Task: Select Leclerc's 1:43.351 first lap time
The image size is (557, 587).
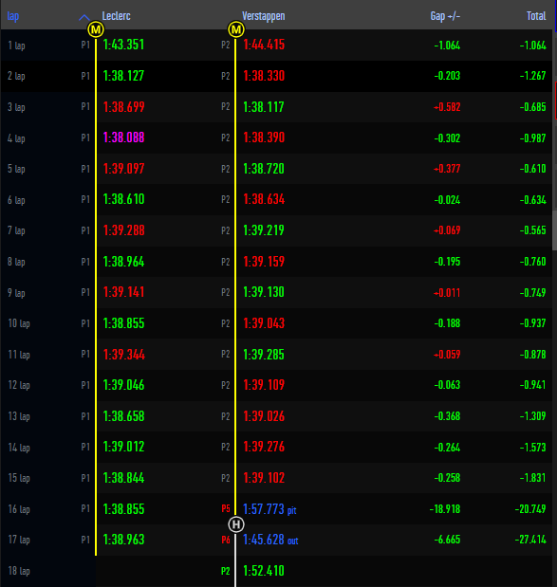Action: coord(123,45)
